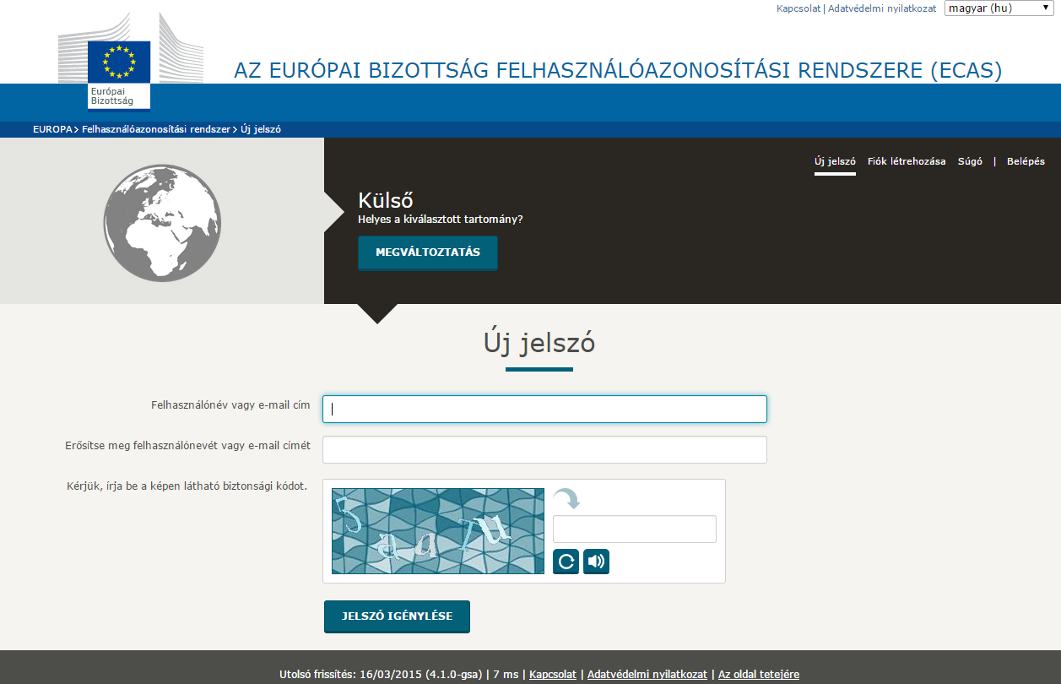Image resolution: width=1061 pixels, height=684 pixels.
Task: Focus the captcha security code input
Action: tap(635, 529)
